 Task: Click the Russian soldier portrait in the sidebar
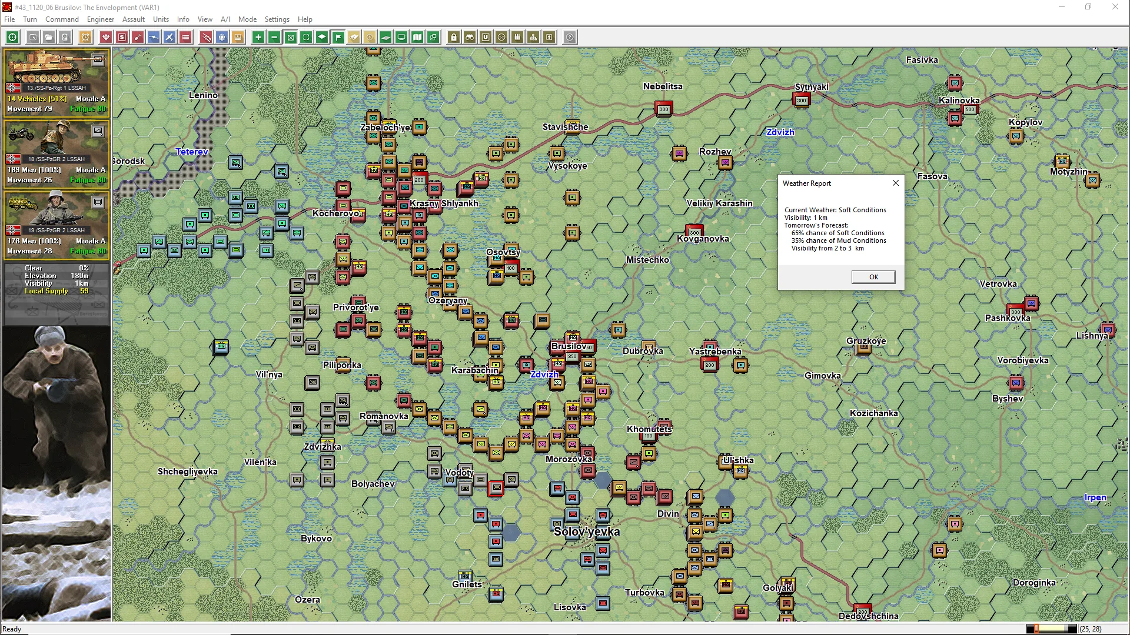56,473
